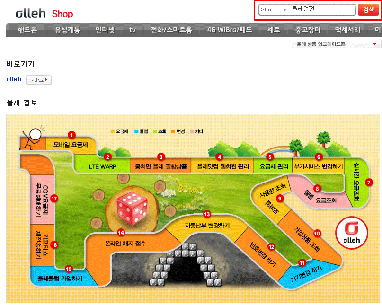Click the number 10 marker
The height and width of the screenshot is (305, 382).
click(x=317, y=234)
